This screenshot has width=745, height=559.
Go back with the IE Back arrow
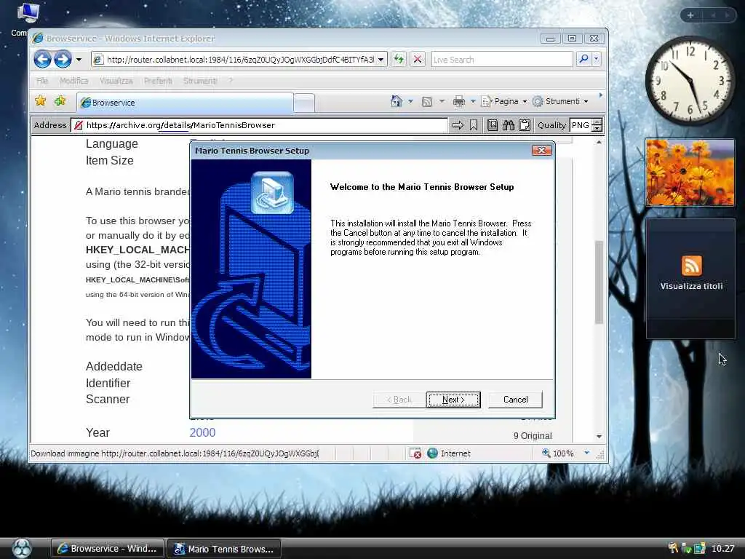tap(42, 60)
